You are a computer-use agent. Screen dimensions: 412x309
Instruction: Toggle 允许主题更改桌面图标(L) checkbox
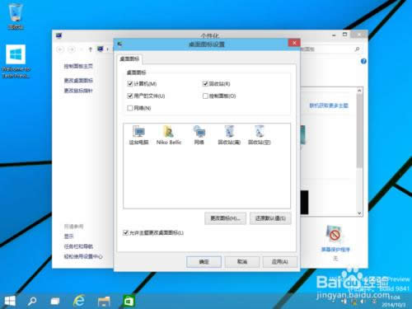click(x=125, y=232)
